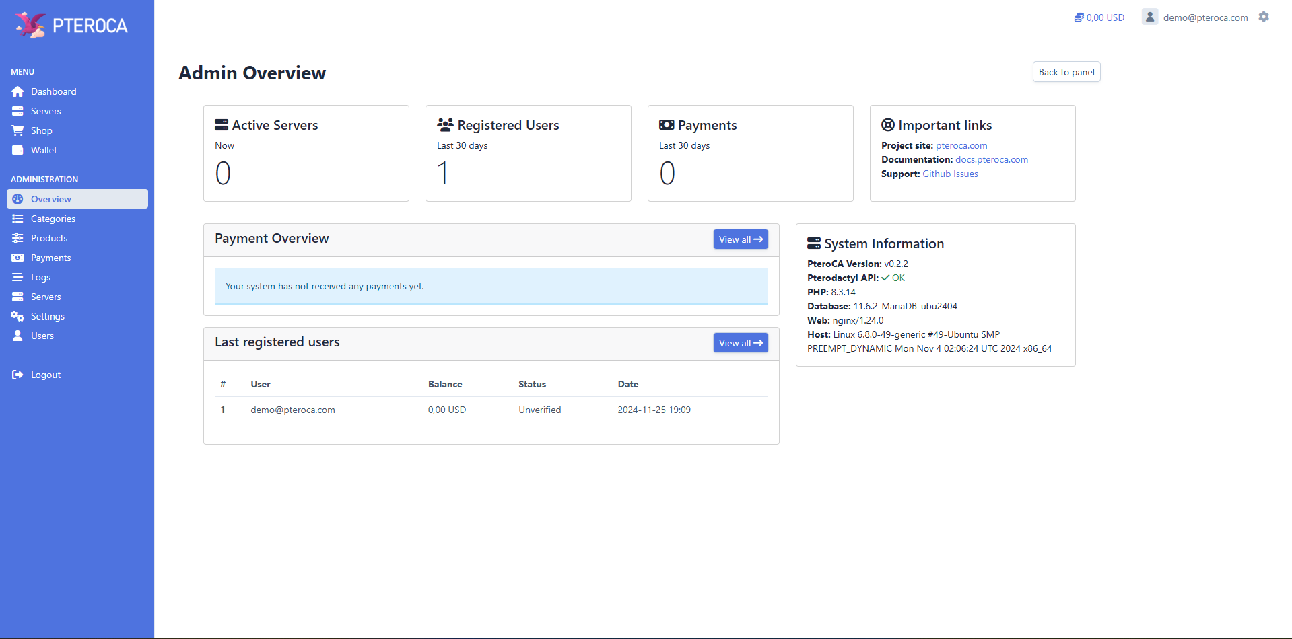Select the active Overview menu item
Viewport: 1292px width, 639px height.
click(77, 199)
